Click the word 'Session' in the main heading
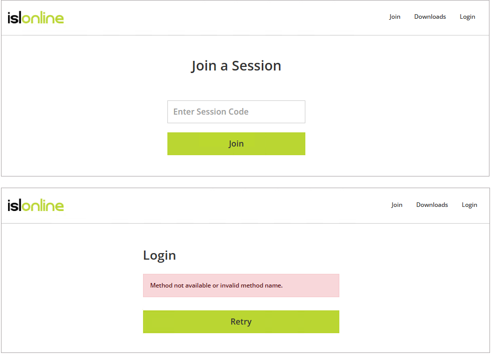Image resolution: width=491 pixels, height=356 pixels. pyautogui.click(x=256, y=66)
